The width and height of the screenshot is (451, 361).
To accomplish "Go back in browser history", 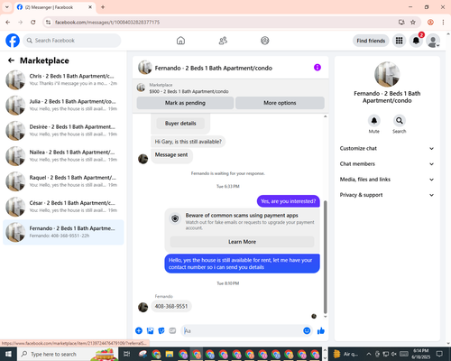I will [x=8, y=23].
